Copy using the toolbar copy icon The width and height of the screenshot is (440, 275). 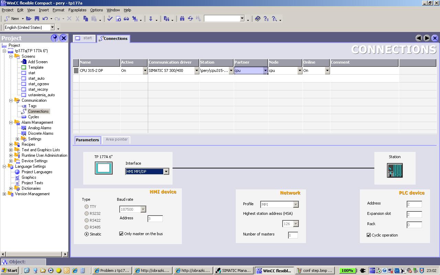[86, 19]
